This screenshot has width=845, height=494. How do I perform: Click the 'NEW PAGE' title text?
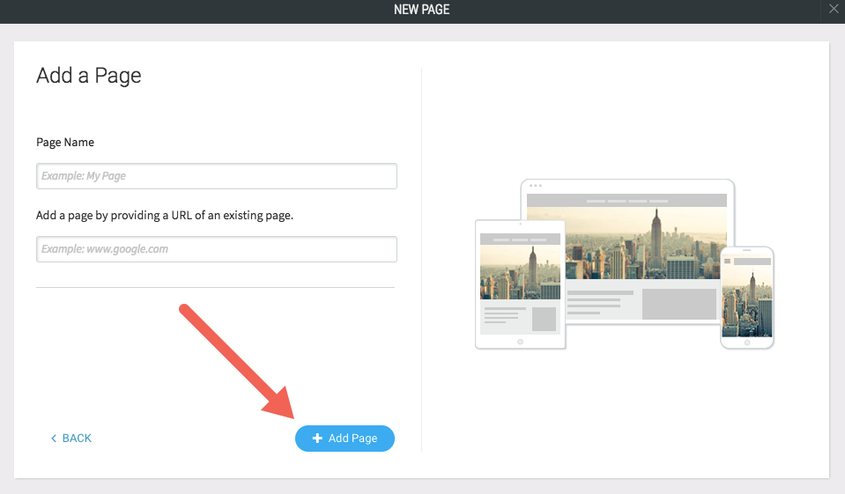point(422,10)
